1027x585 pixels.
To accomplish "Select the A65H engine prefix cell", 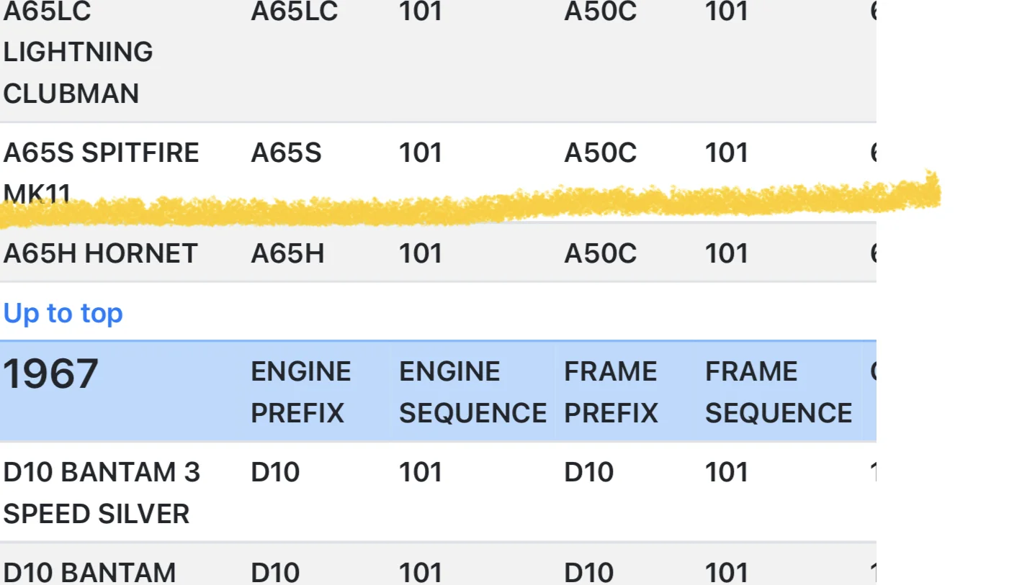I will [x=287, y=254].
